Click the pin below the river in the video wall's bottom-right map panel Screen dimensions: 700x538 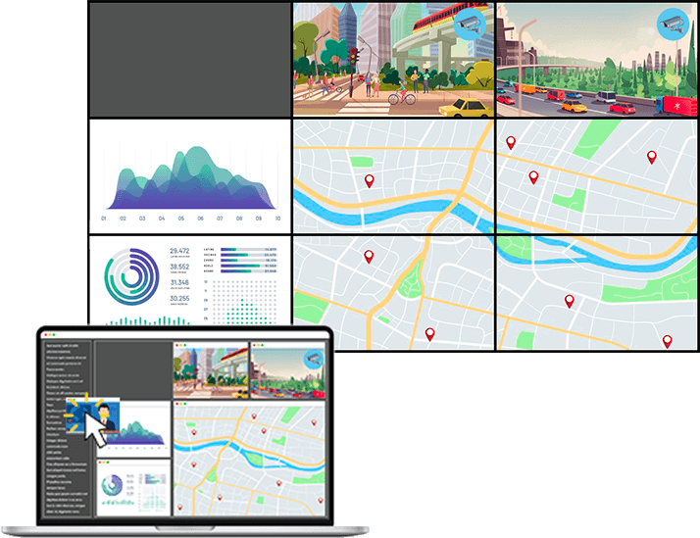click(570, 301)
